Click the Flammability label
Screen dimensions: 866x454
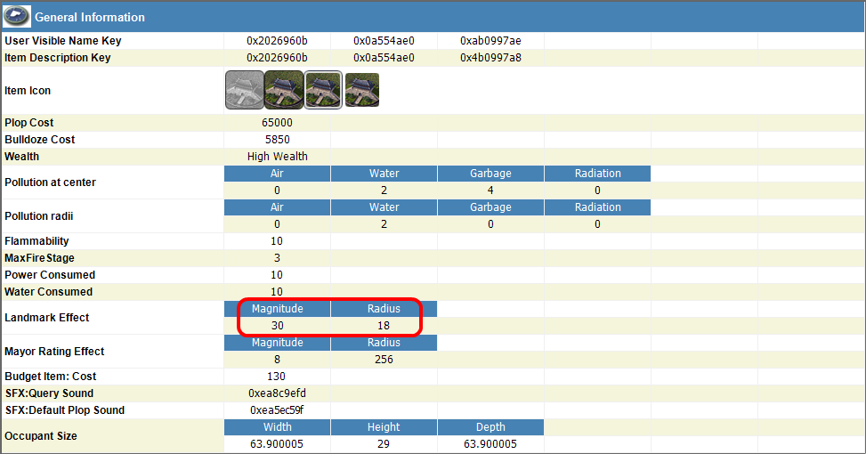click(36, 241)
